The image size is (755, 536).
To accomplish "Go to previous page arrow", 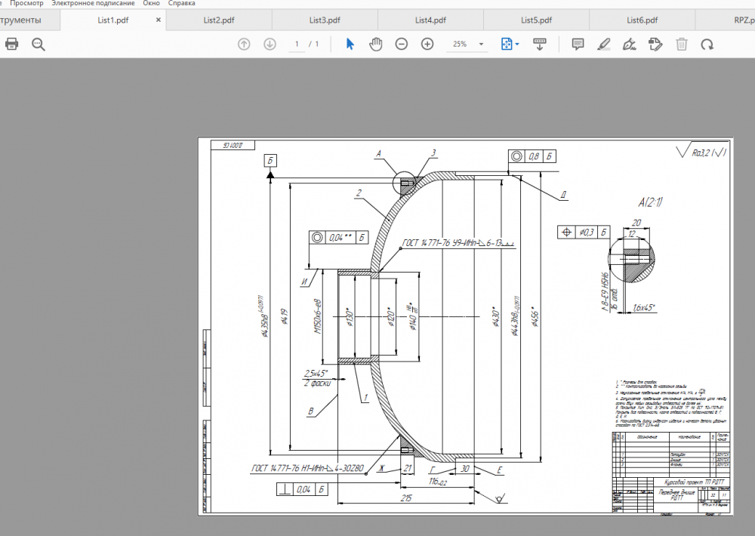I will (244, 45).
